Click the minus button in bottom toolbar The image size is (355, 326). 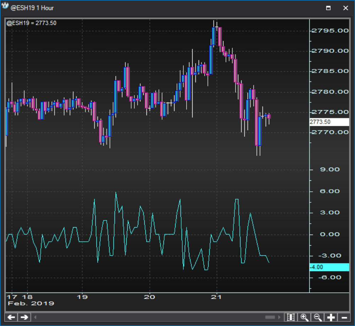344,317
